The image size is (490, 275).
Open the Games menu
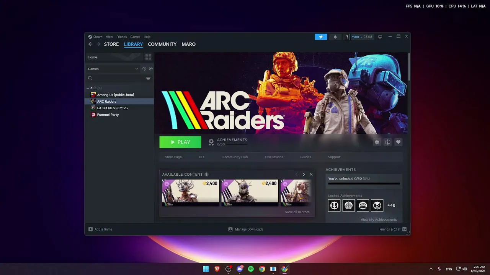pos(135,37)
